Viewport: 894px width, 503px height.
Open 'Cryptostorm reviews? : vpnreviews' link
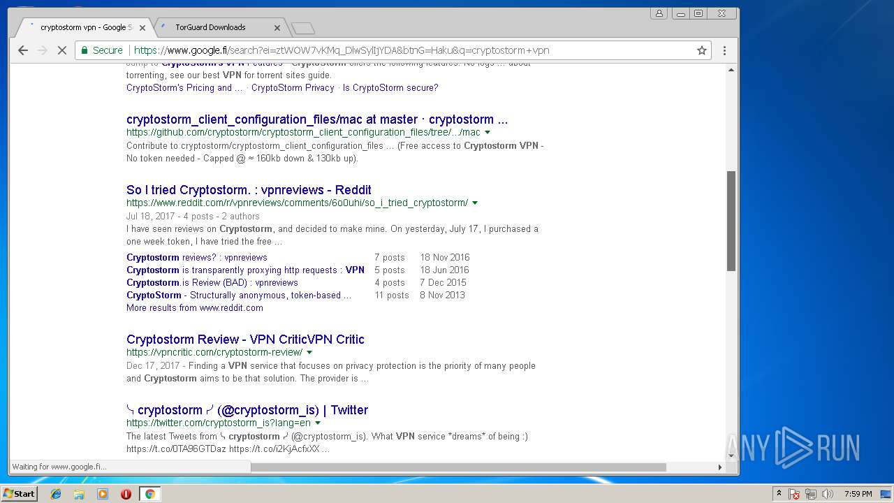tap(197, 258)
